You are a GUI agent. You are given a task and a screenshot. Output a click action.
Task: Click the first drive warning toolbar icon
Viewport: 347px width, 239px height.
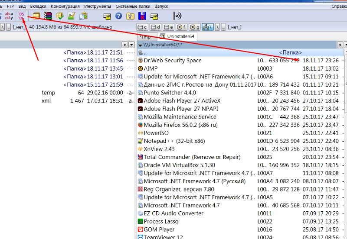[107, 16]
